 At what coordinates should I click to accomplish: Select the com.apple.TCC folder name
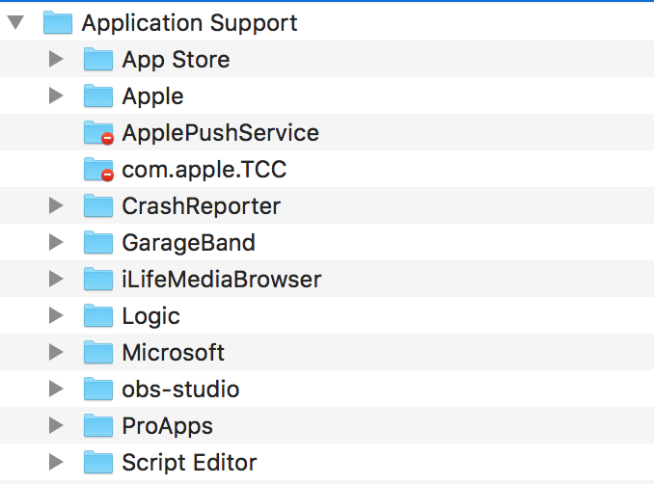(x=204, y=170)
